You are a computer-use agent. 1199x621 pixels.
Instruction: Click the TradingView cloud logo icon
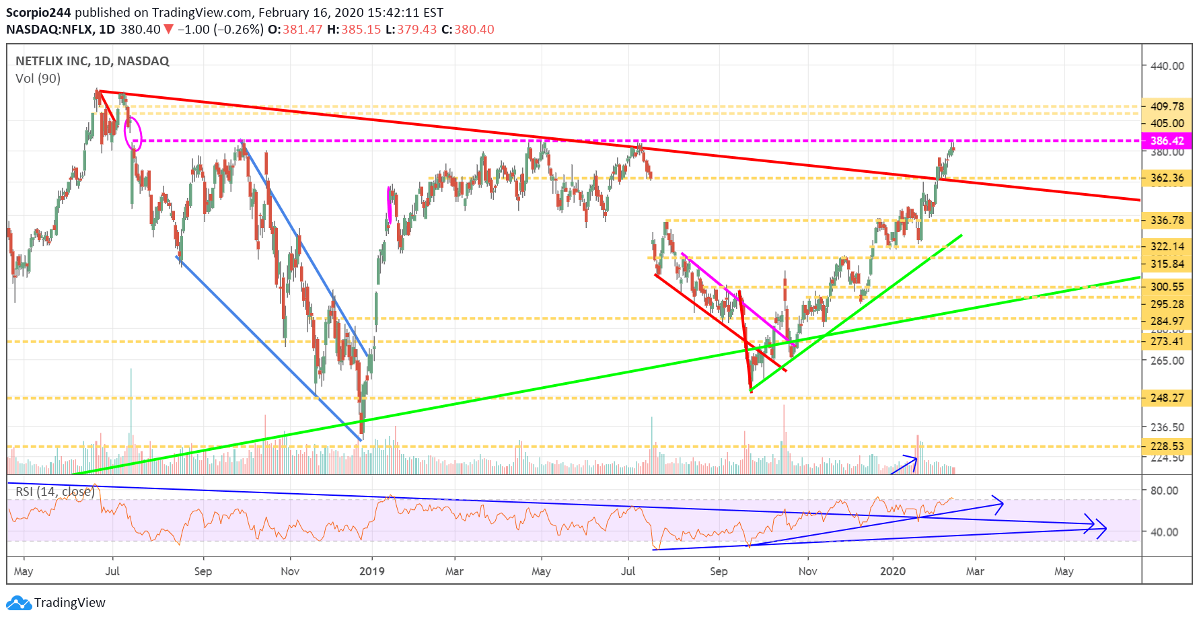click(19, 603)
